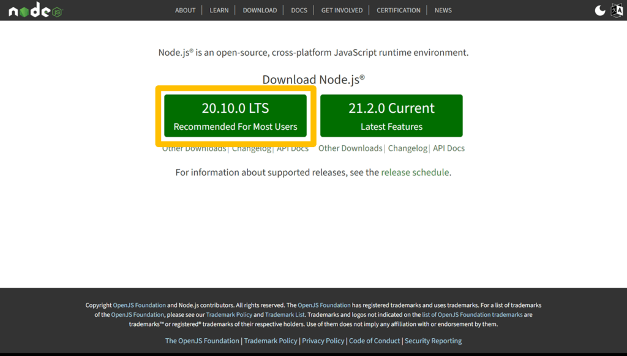Open the Code of Conduct link
The height and width of the screenshot is (356, 627).
(374, 341)
